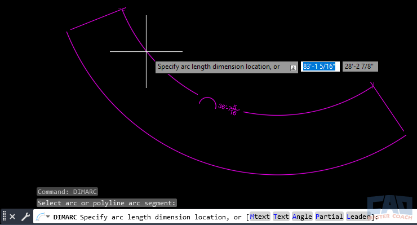Viewport: 417px width, 225px height.
Task: Click the arc length symbol on dimension
Action: click(207, 103)
